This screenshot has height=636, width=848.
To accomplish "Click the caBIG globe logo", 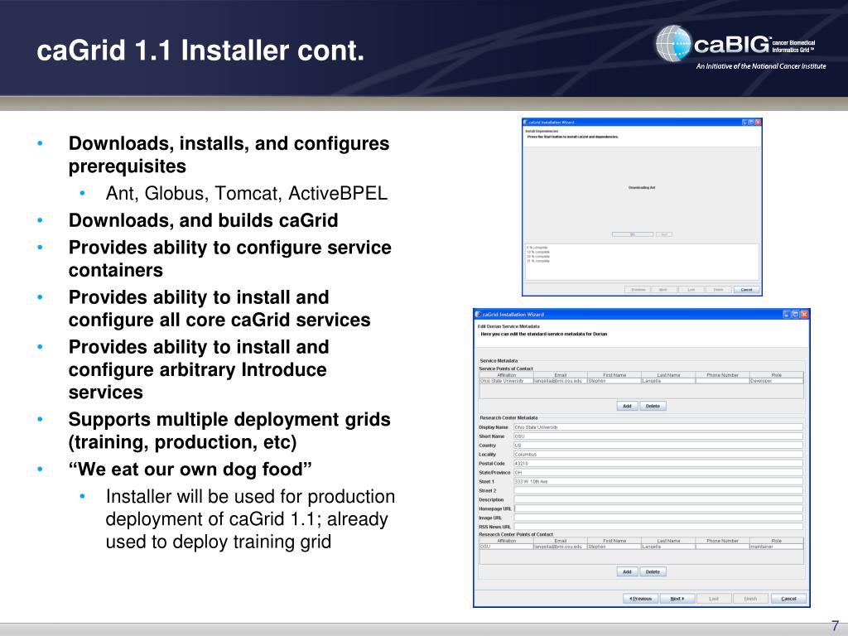I will tap(674, 43).
